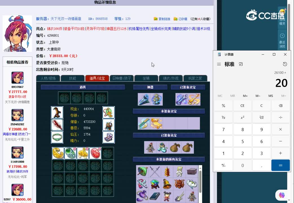Click calculator square root key

[262, 118]
